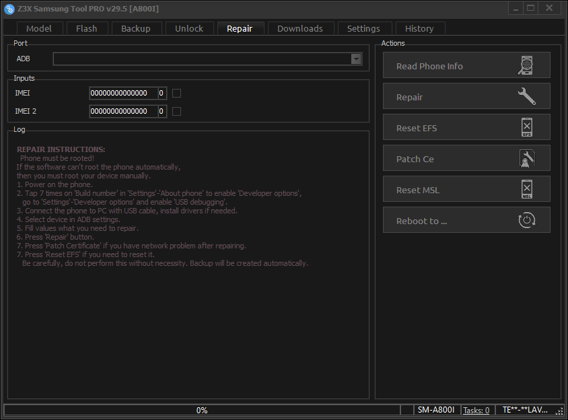The width and height of the screenshot is (568, 420).
Task: Switch to the Unlock tab
Action: point(189,28)
